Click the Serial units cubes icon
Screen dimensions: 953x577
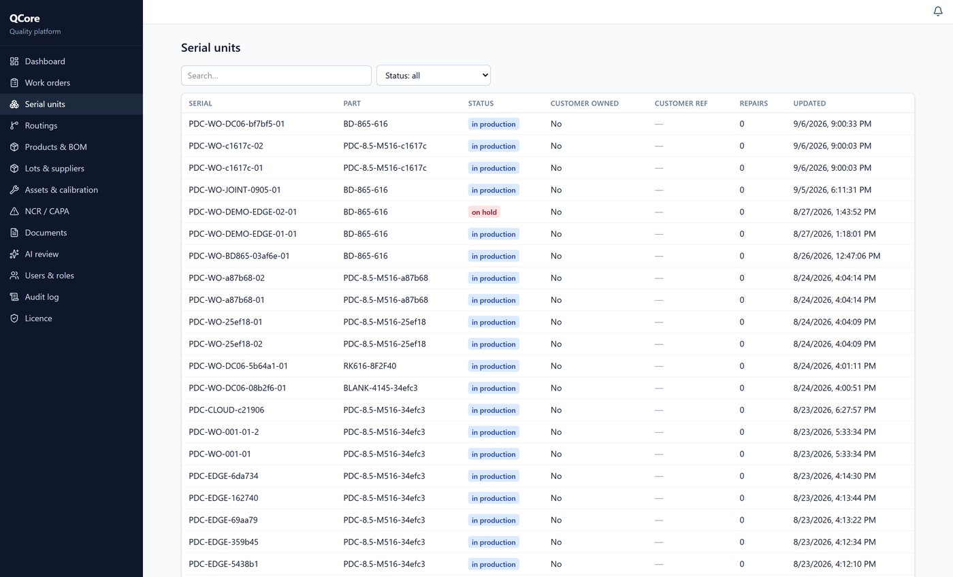[x=14, y=104]
